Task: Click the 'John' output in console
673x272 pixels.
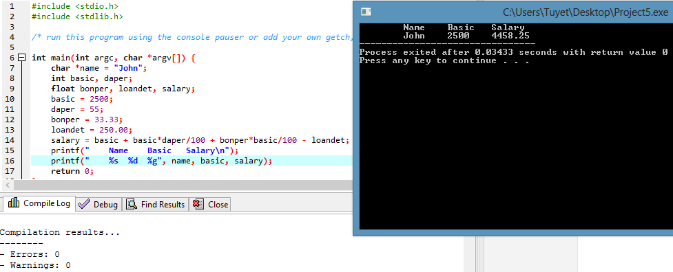Action: (x=414, y=36)
